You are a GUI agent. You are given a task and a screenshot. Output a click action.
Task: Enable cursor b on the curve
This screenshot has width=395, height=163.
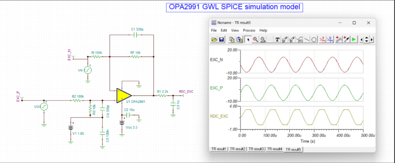[x=330, y=40]
